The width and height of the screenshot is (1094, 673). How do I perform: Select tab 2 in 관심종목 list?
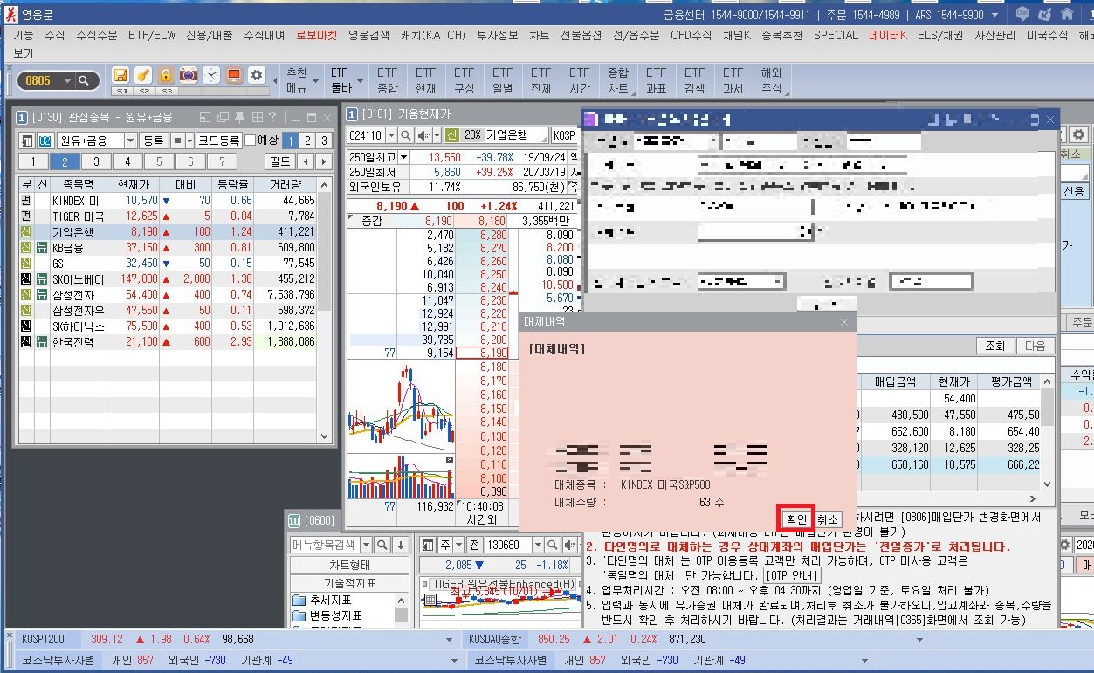pos(65,161)
